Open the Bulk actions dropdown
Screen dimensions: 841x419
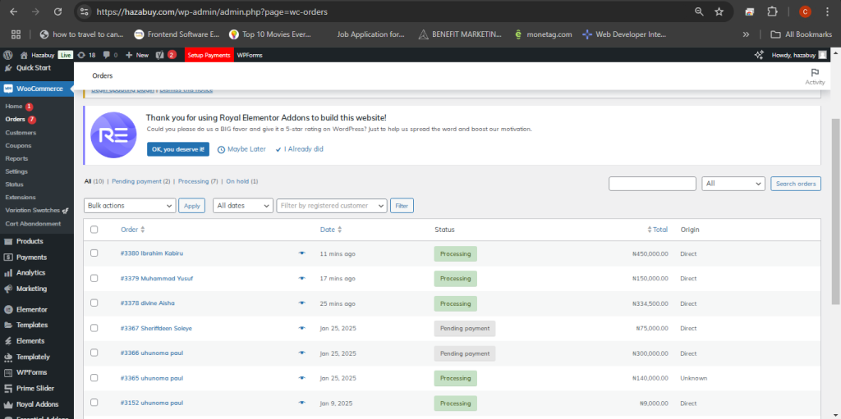[x=130, y=206]
